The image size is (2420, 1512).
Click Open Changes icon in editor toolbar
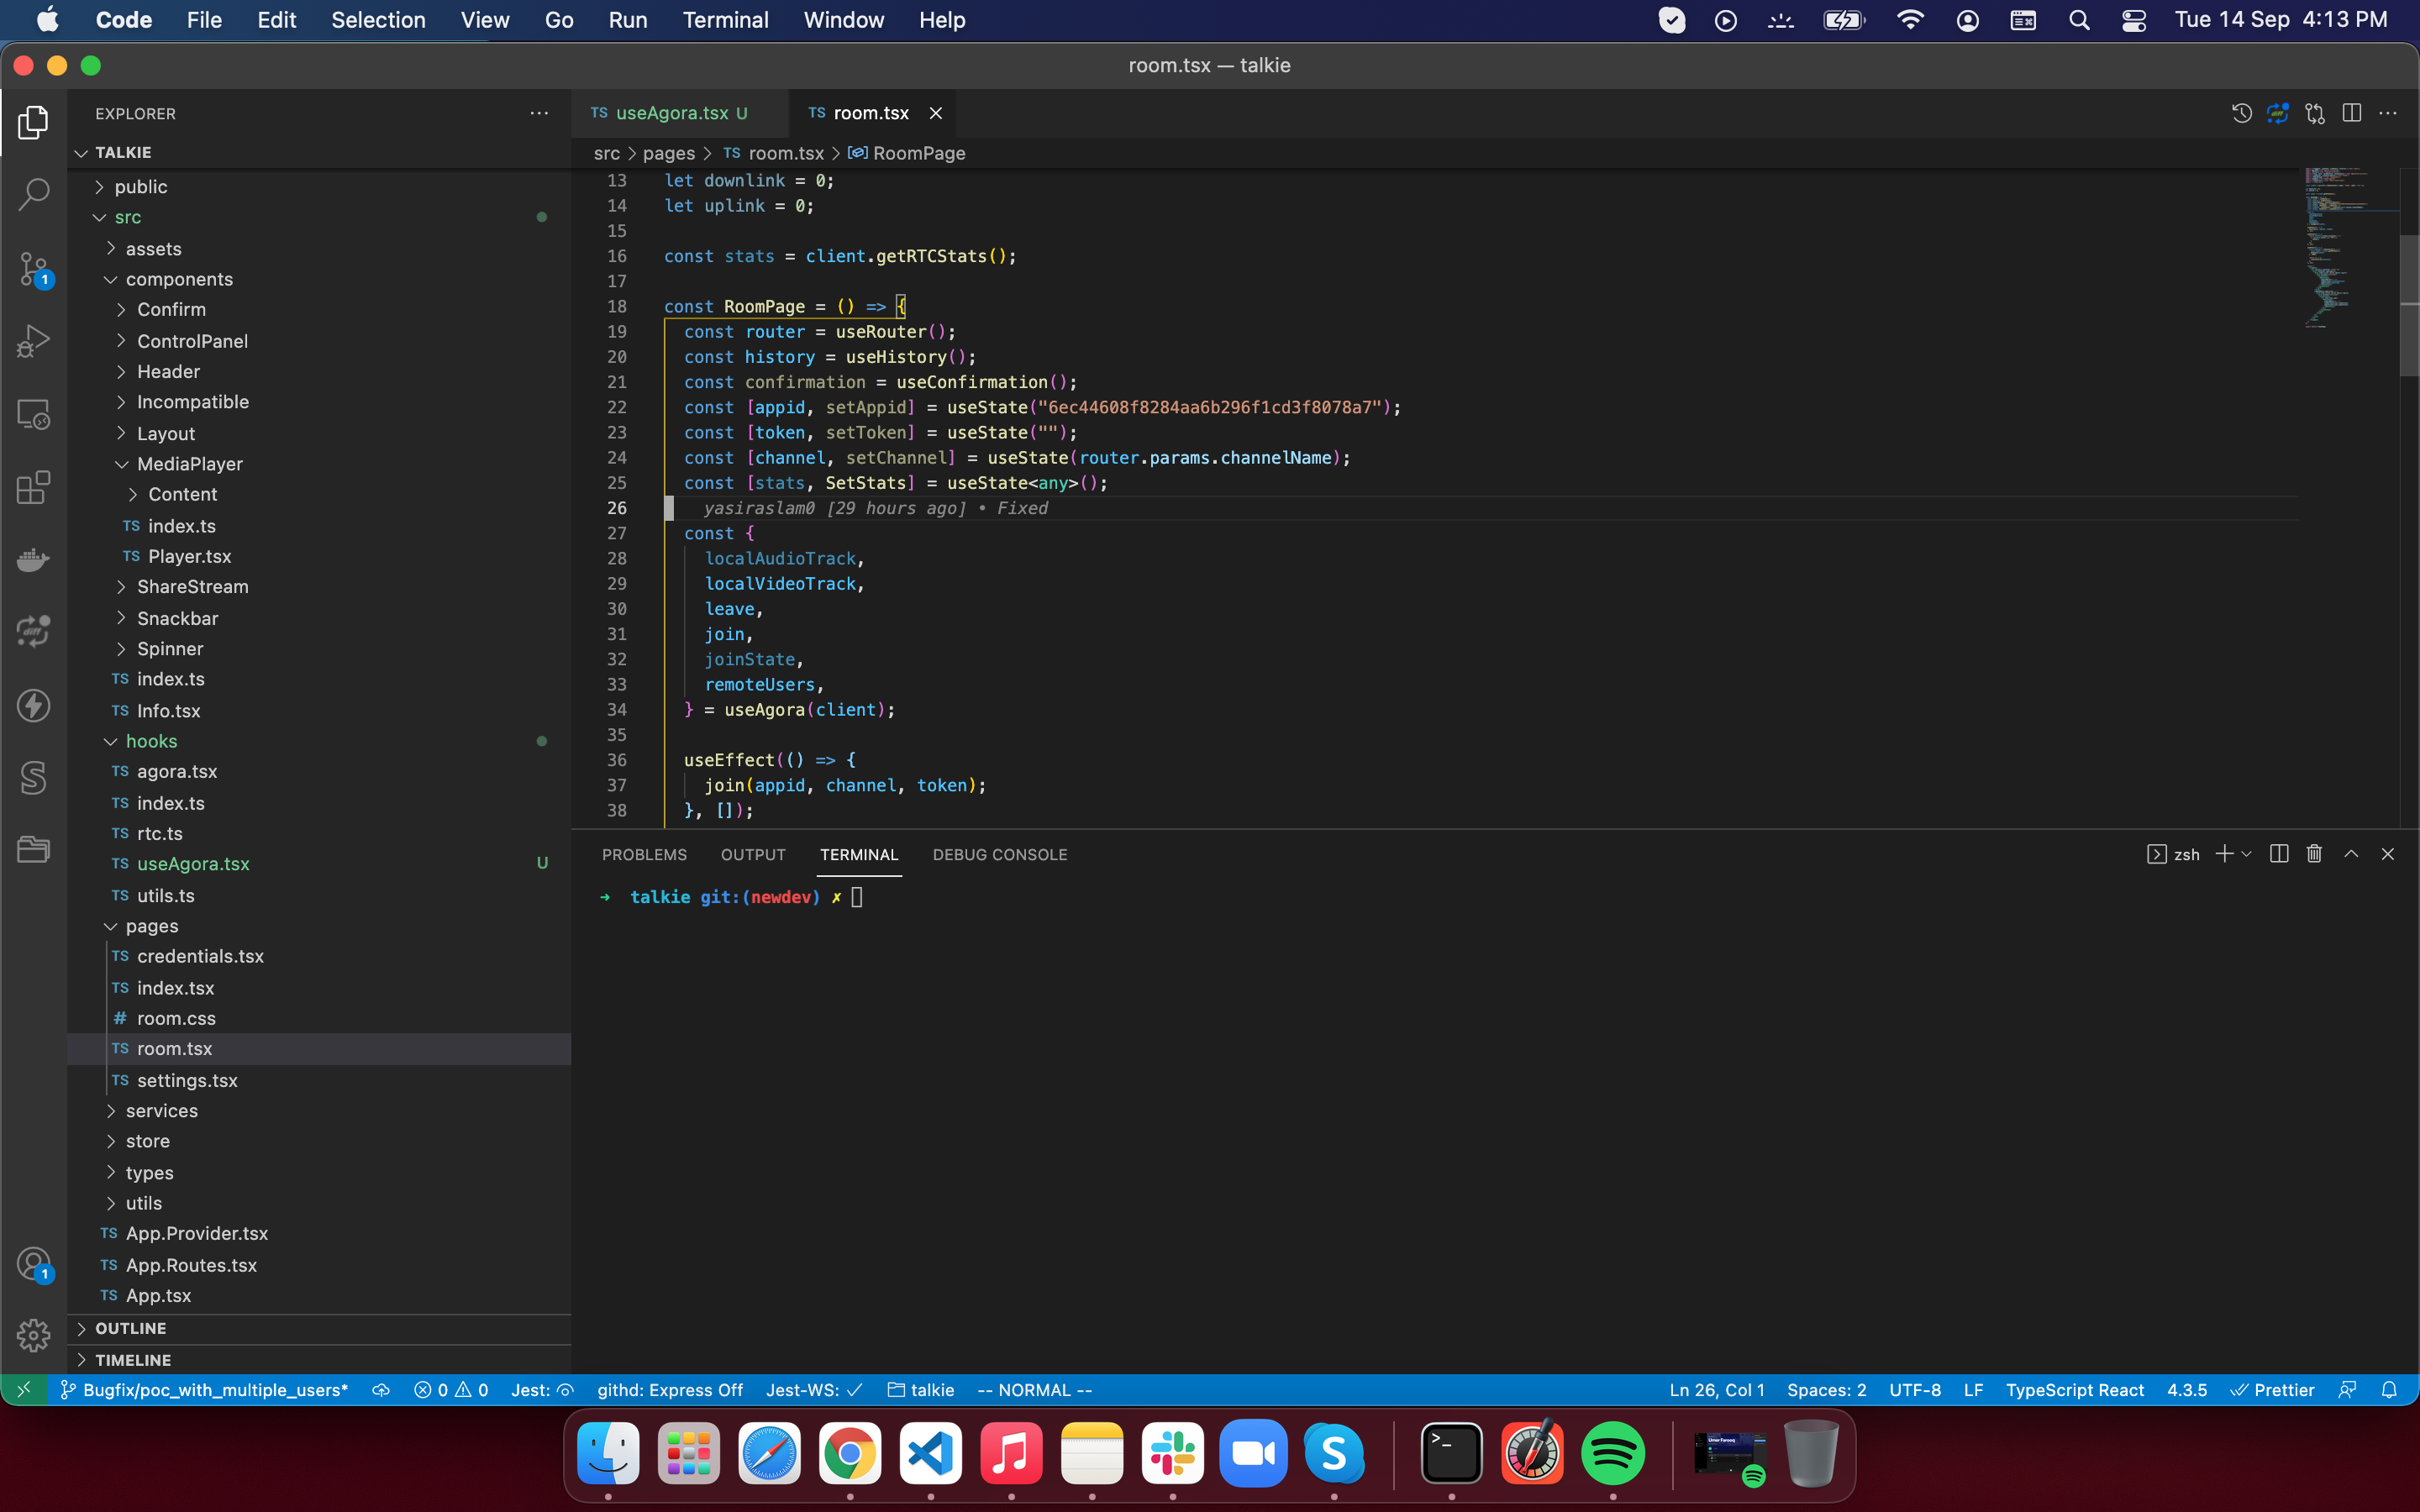pyautogui.click(x=2278, y=113)
